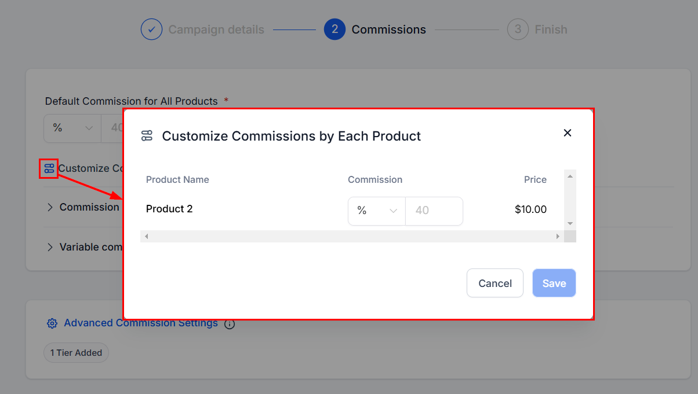Click the step 2 Commissions circle
This screenshot has width=698, height=394.
335,30
